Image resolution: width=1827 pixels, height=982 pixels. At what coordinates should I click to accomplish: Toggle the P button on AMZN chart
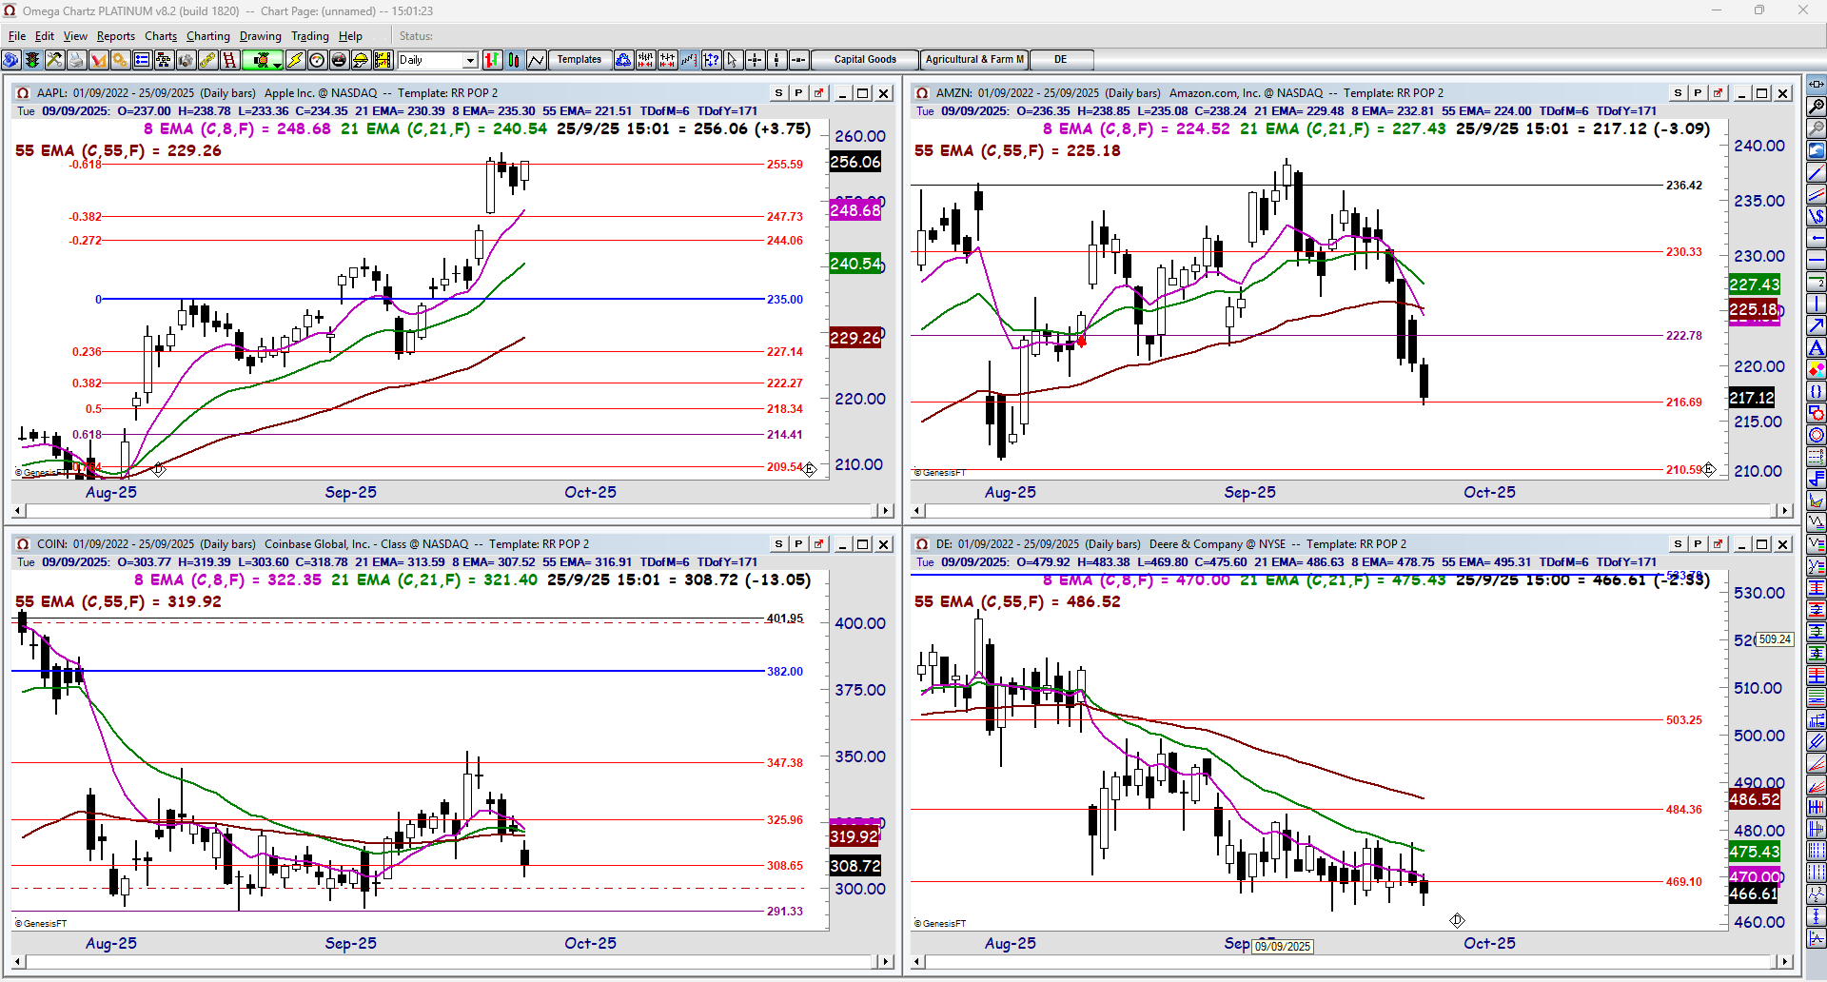click(1698, 93)
